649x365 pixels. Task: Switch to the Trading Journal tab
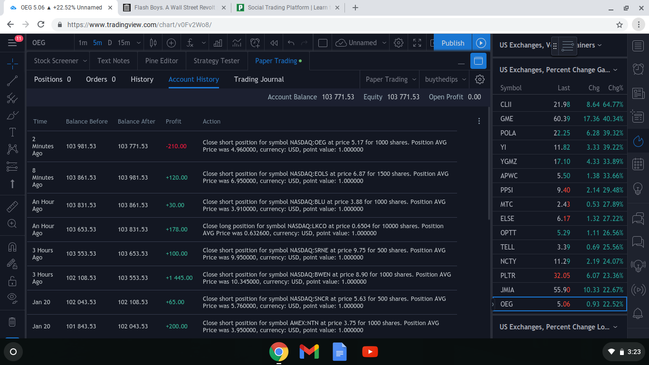tap(258, 79)
